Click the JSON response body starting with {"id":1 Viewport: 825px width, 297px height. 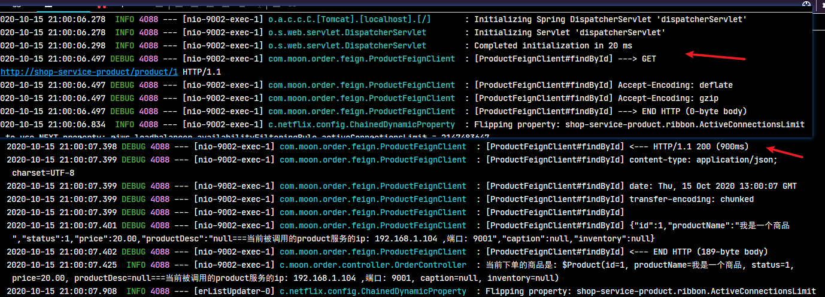709,225
